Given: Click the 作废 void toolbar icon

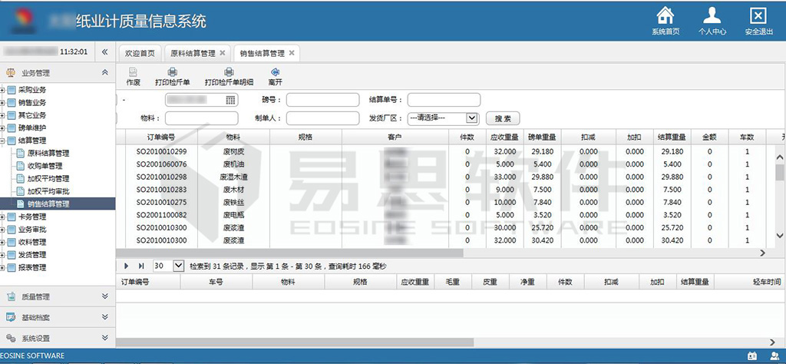Looking at the screenshot, I should 133,72.
